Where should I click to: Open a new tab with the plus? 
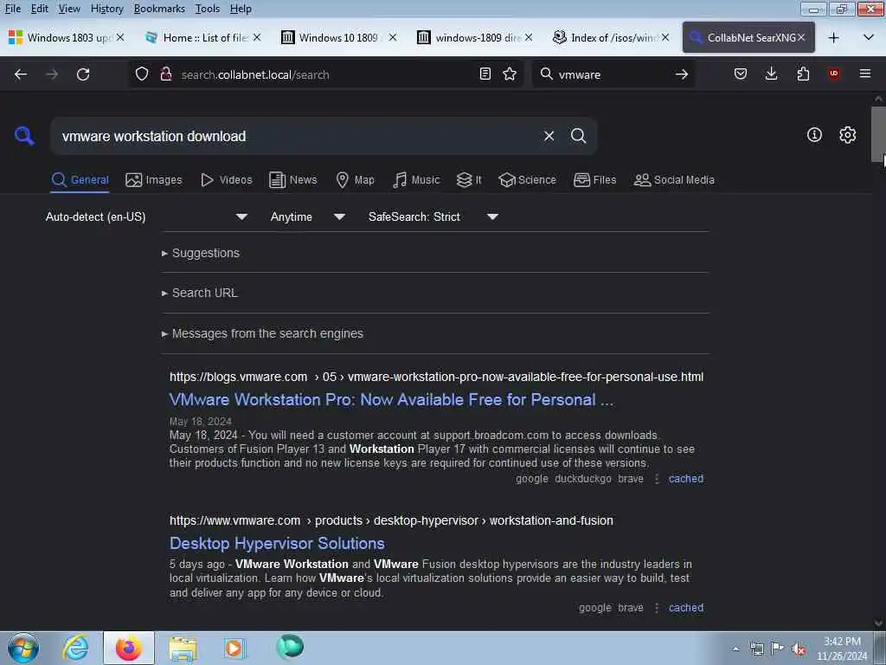point(833,38)
